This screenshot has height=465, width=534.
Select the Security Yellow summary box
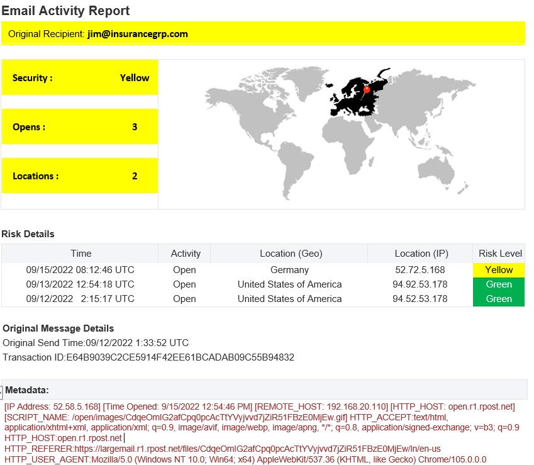pyautogui.click(x=80, y=78)
